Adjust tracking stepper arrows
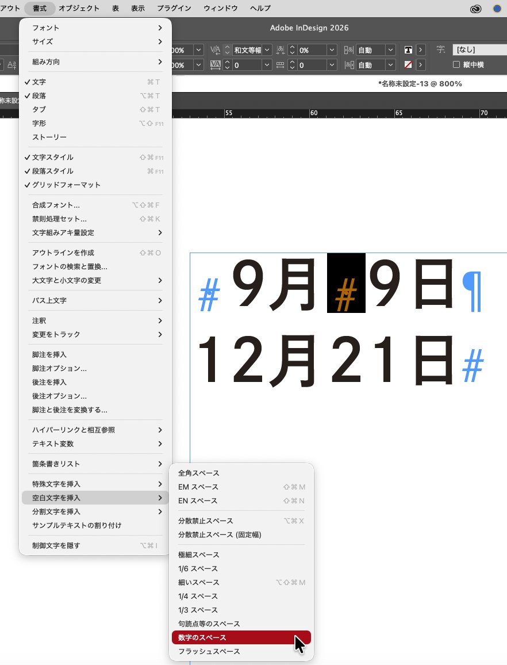 pos(227,65)
